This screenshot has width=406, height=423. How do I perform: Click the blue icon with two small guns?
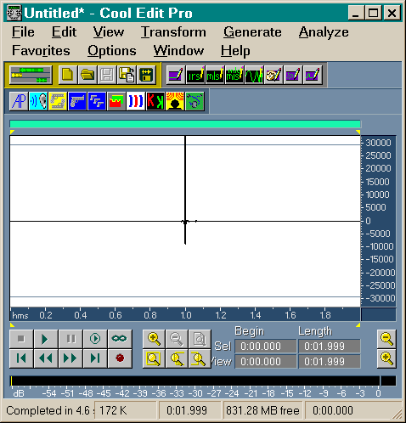97,101
